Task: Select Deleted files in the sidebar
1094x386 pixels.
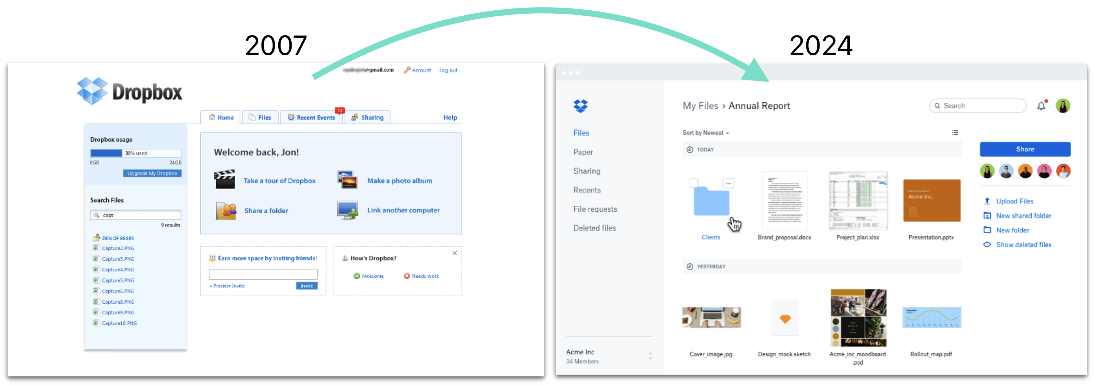Action: (594, 228)
